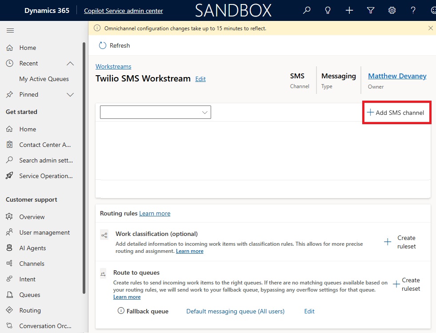
Task: Click the SMS Channel label
Action: 300,81
